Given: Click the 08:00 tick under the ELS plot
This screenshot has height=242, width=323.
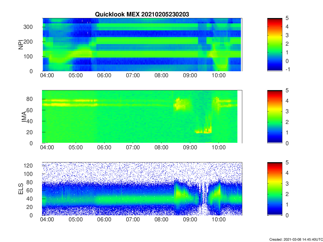Looking at the screenshot, I should 161,220.
